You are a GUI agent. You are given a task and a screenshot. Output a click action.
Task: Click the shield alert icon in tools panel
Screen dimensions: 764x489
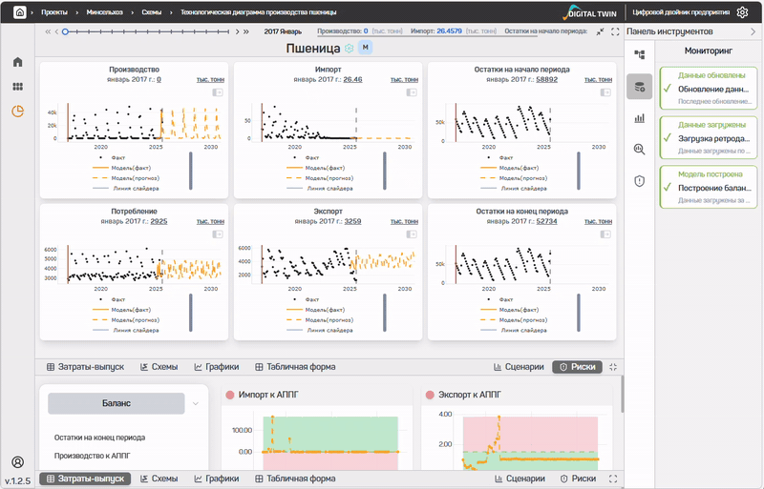point(640,181)
